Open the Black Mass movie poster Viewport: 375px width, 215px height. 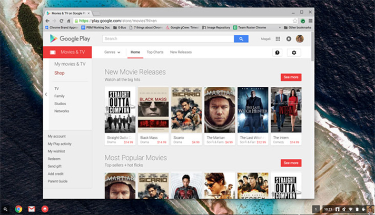point(153,110)
